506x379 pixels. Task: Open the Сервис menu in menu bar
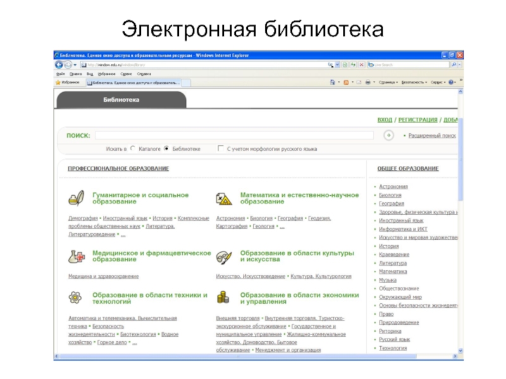(126, 74)
